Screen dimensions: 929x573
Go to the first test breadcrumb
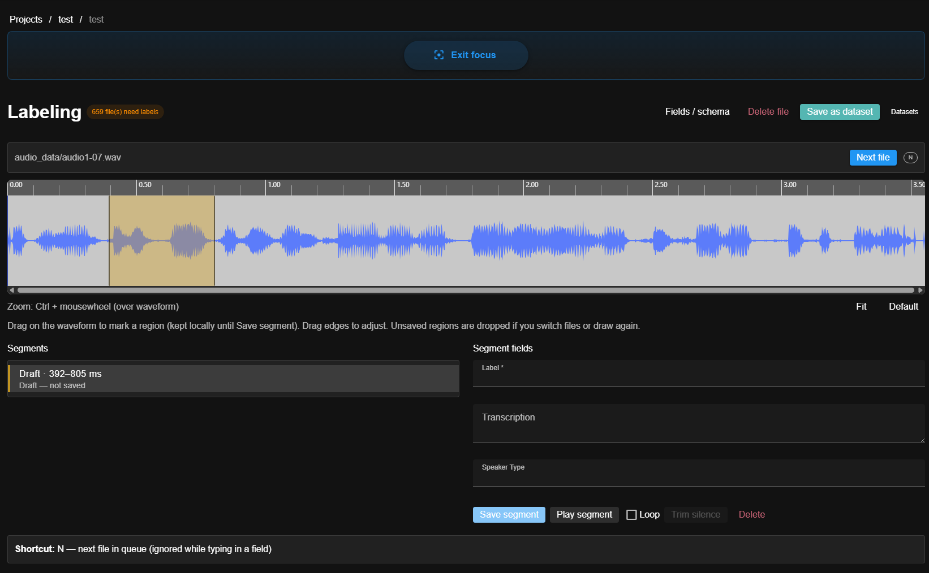click(66, 19)
